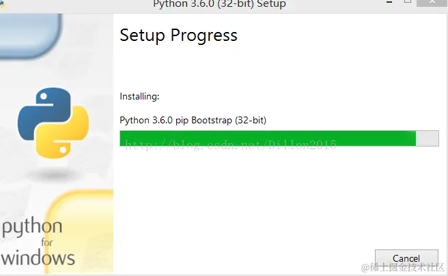448x276 pixels.
Task: Minimize the Python Setup window
Action: (x=389, y=2)
